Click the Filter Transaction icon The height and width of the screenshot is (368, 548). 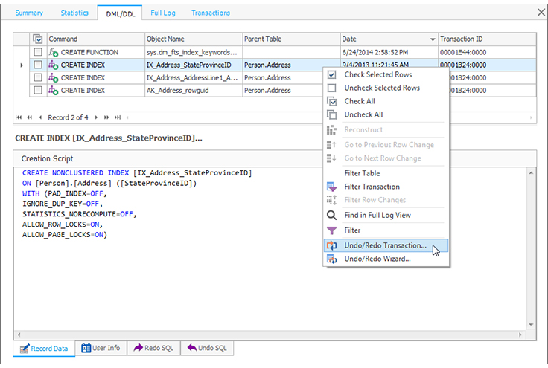tap(331, 187)
